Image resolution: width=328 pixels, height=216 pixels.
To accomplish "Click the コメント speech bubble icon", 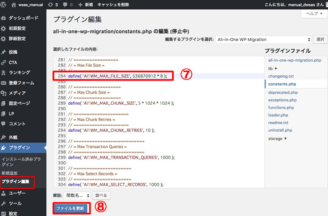I will coord(3,124).
